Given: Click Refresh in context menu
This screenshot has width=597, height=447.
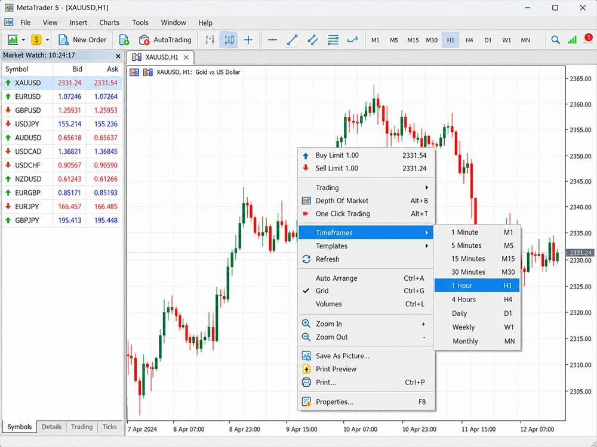Looking at the screenshot, I should click(x=367, y=259).
